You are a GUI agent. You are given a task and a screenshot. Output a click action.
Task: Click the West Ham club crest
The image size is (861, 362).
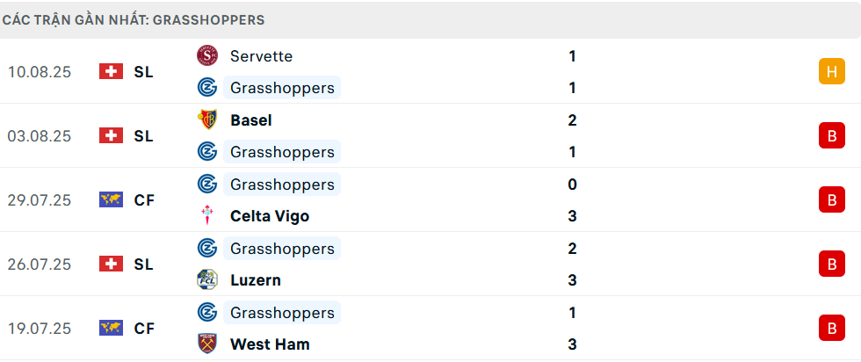point(207,344)
